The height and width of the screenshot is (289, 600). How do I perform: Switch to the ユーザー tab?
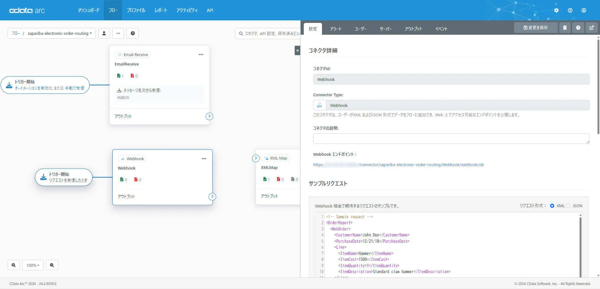(361, 29)
